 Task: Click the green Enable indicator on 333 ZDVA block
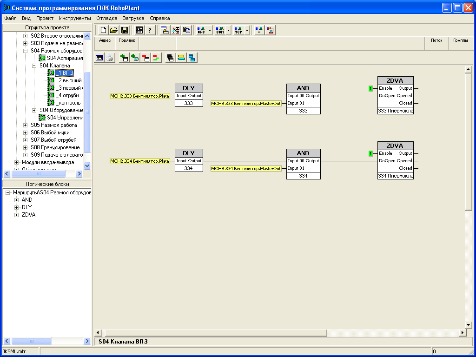click(x=370, y=88)
